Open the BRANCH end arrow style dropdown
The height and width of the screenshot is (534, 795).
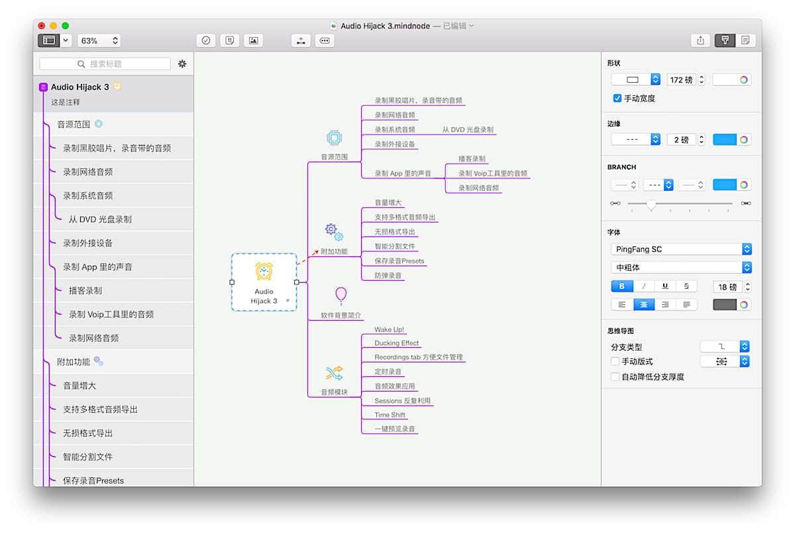click(693, 185)
